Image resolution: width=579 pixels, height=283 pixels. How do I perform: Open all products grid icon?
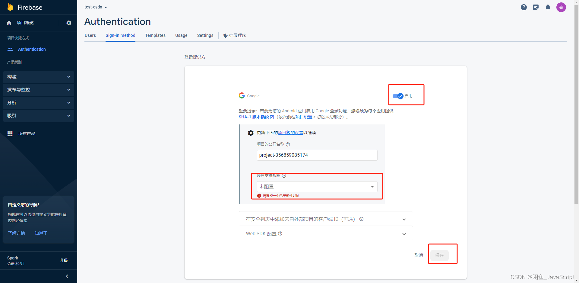point(10,133)
